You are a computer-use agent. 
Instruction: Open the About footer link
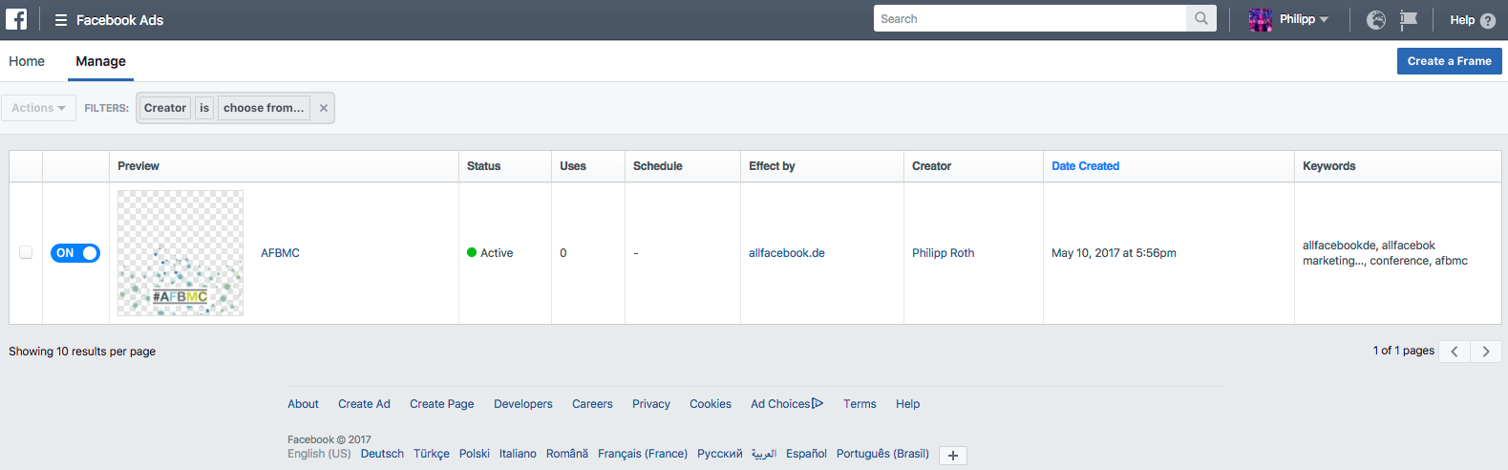pos(303,404)
